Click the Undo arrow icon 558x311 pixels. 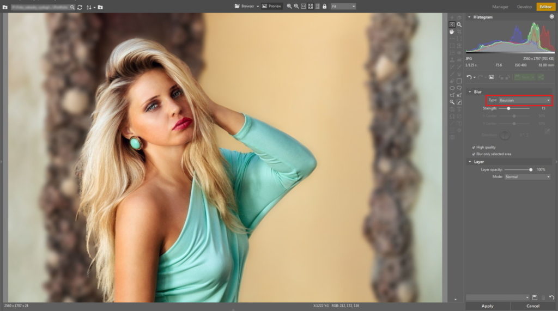[469, 77]
